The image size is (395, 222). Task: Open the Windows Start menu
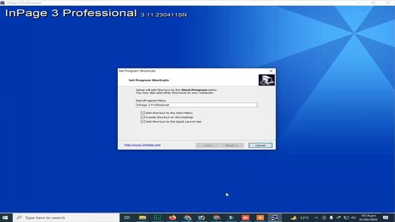click(x=5, y=218)
